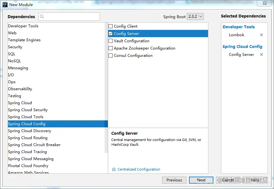This screenshot has height=189, width=274.
Task: Select Developer Tools category in list
Action: click(x=56, y=26)
